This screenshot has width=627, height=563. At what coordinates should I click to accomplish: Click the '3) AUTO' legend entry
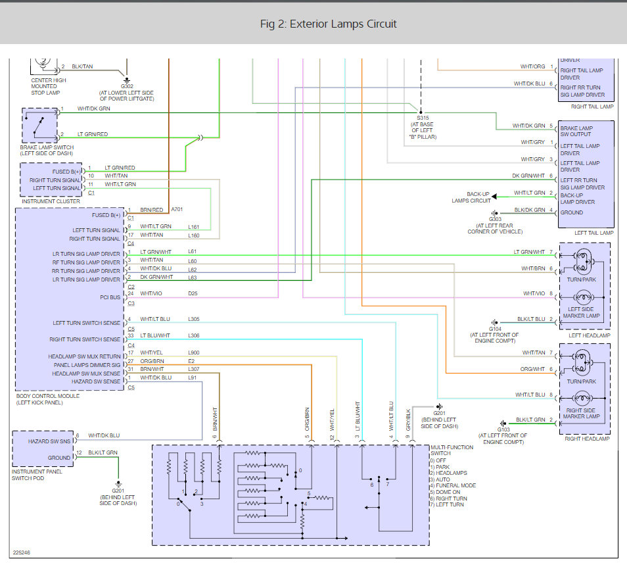tap(440, 479)
